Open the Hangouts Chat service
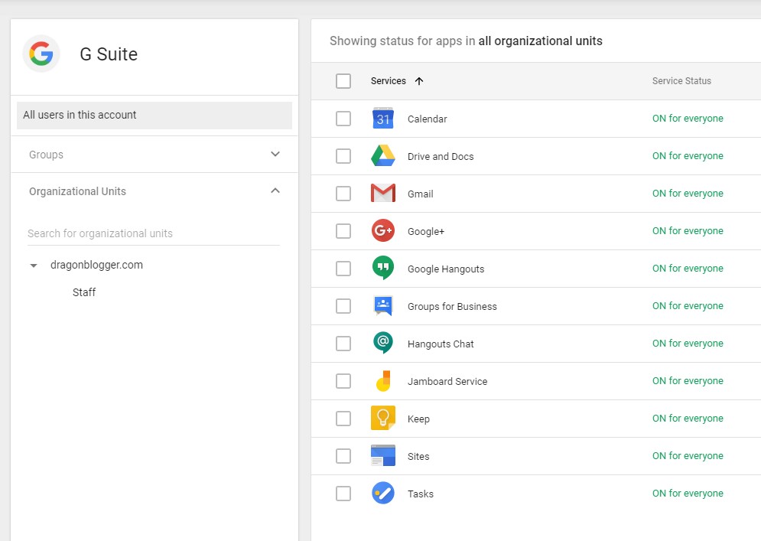 (441, 344)
